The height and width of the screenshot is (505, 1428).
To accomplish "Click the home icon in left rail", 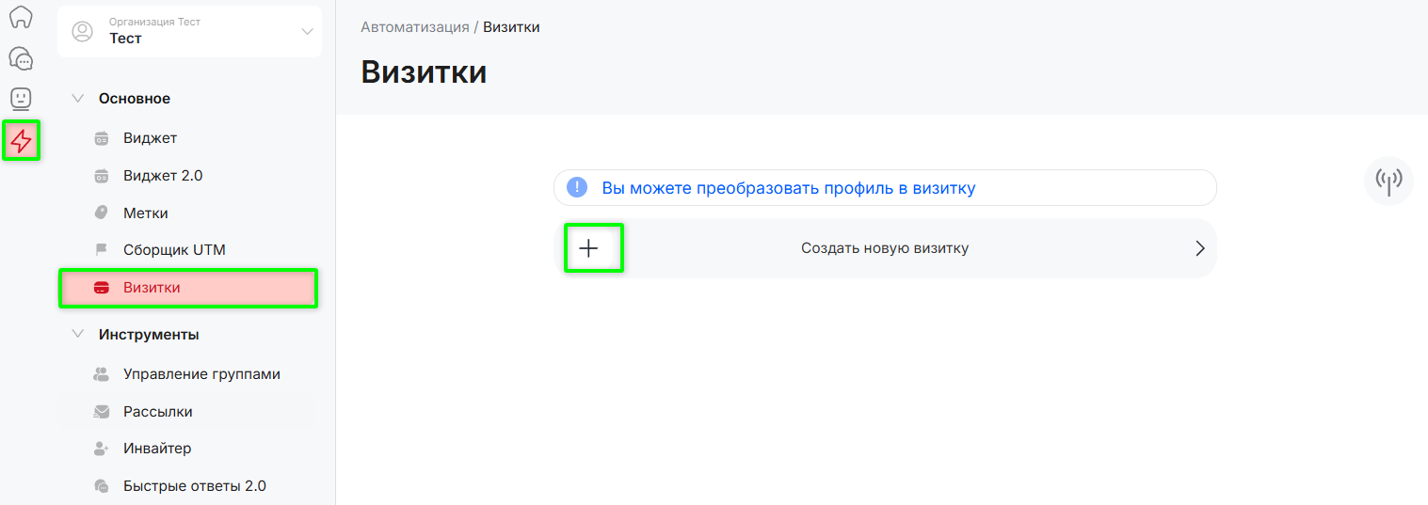I will pyautogui.click(x=21, y=18).
